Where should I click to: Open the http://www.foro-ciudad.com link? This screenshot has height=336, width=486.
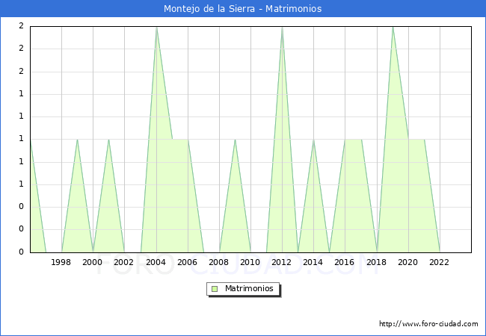coord(428,324)
